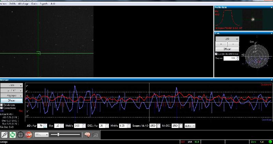Click the Rayon spinner arrows
This screenshot has height=144, width=273.
[x=238, y=58]
